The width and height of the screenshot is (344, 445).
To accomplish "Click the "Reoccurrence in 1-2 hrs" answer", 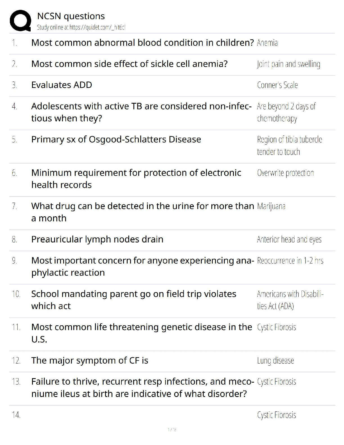I will coord(290,261).
